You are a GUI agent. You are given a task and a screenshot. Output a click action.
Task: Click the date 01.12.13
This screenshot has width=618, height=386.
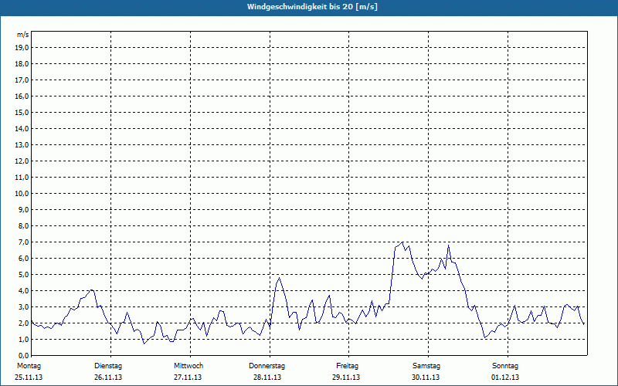point(505,378)
